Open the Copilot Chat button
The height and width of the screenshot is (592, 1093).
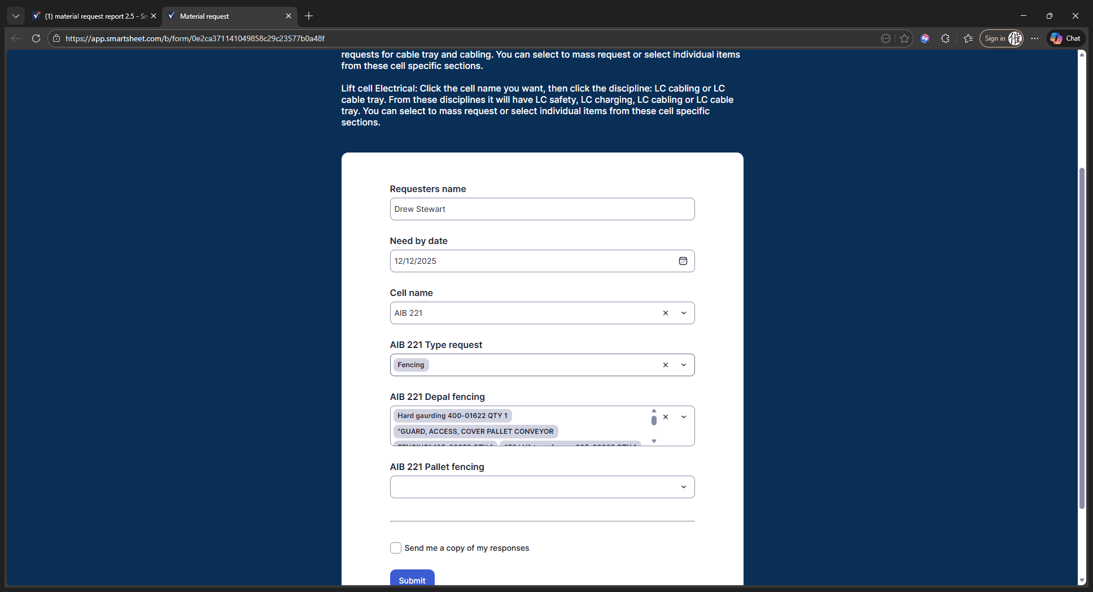coord(1066,38)
